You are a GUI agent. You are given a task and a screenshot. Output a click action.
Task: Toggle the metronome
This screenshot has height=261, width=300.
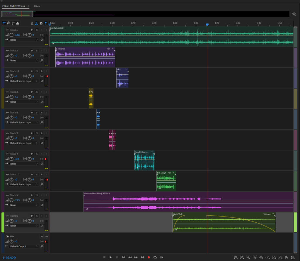click(32, 23)
